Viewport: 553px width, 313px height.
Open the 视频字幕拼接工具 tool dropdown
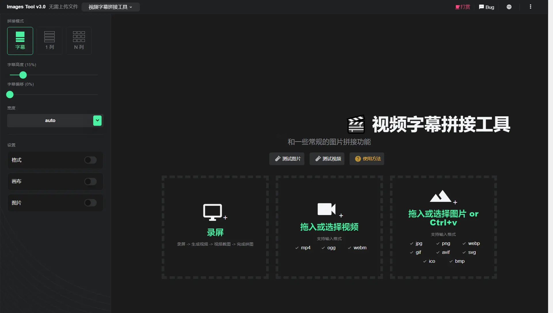pos(110,7)
